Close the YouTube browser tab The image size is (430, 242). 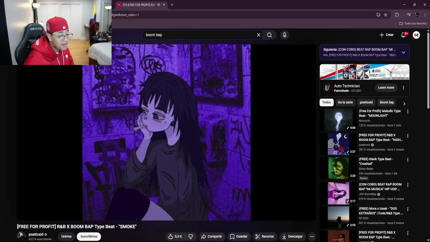coord(164,5)
